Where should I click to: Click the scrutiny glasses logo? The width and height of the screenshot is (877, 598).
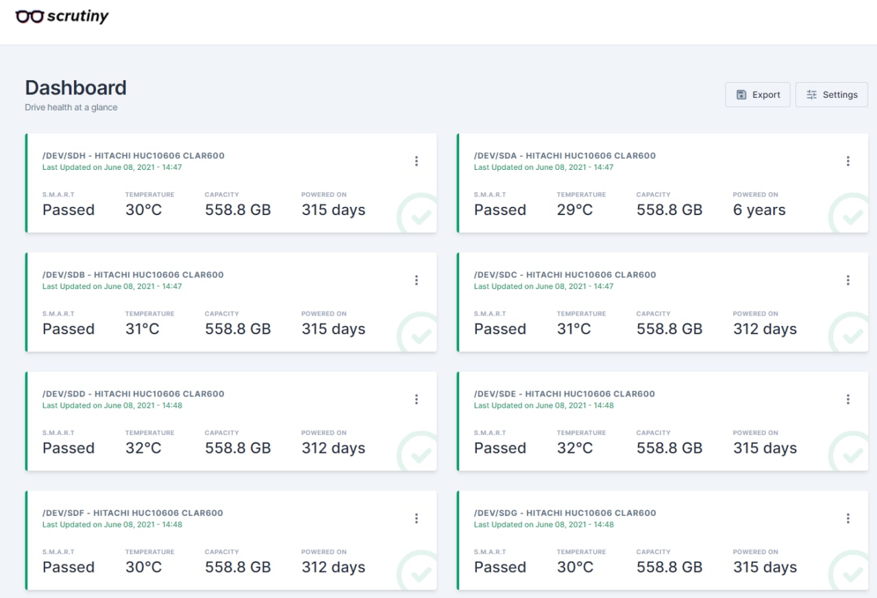tap(62, 16)
